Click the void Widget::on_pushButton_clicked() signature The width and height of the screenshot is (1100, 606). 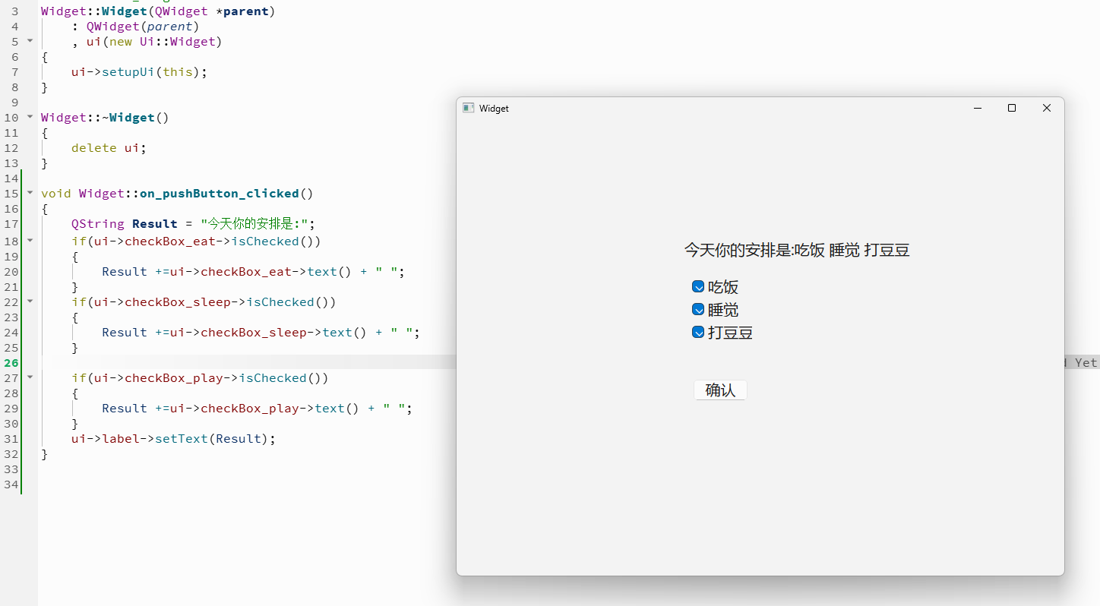tap(177, 194)
